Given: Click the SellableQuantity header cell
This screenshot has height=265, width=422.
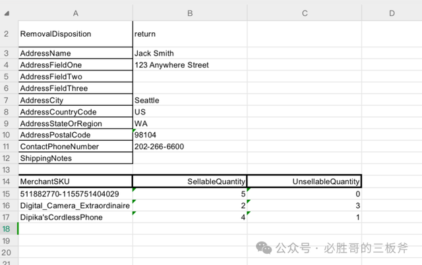Looking at the screenshot, I should (190, 181).
